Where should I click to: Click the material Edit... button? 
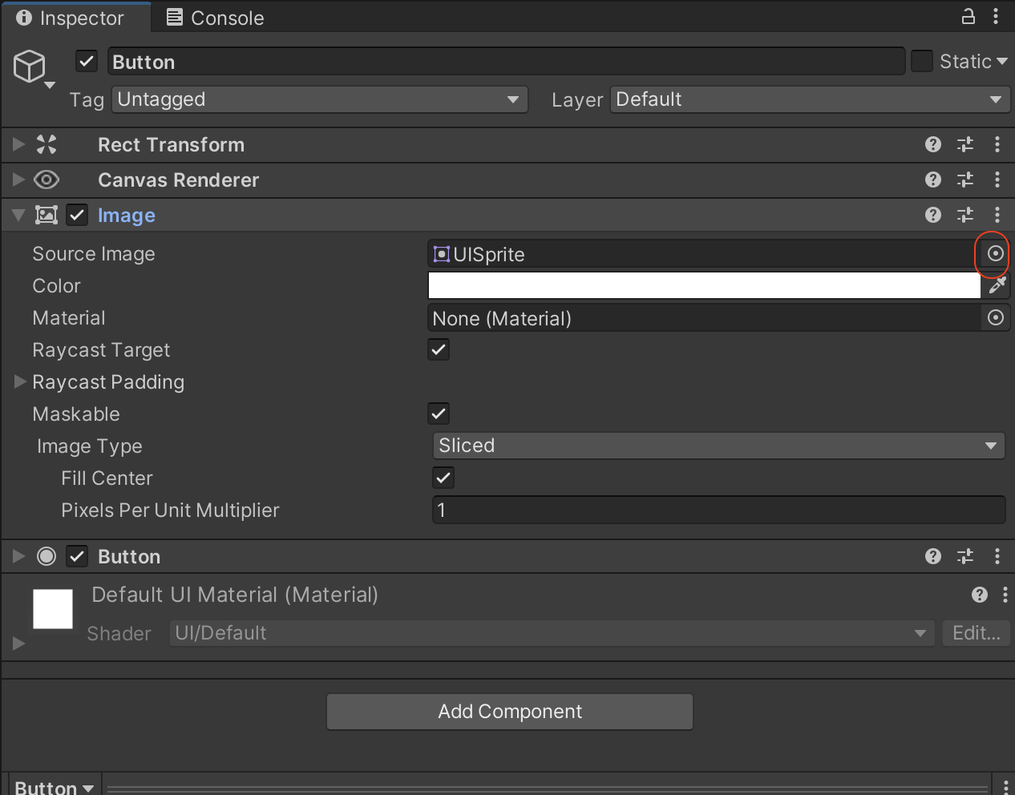[x=976, y=633]
